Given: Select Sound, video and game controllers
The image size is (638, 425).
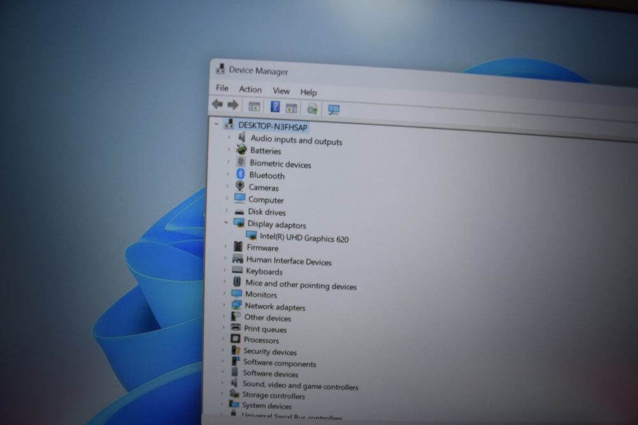Looking at the screenshot, I should pyautogui.click(x=300, y=385).
